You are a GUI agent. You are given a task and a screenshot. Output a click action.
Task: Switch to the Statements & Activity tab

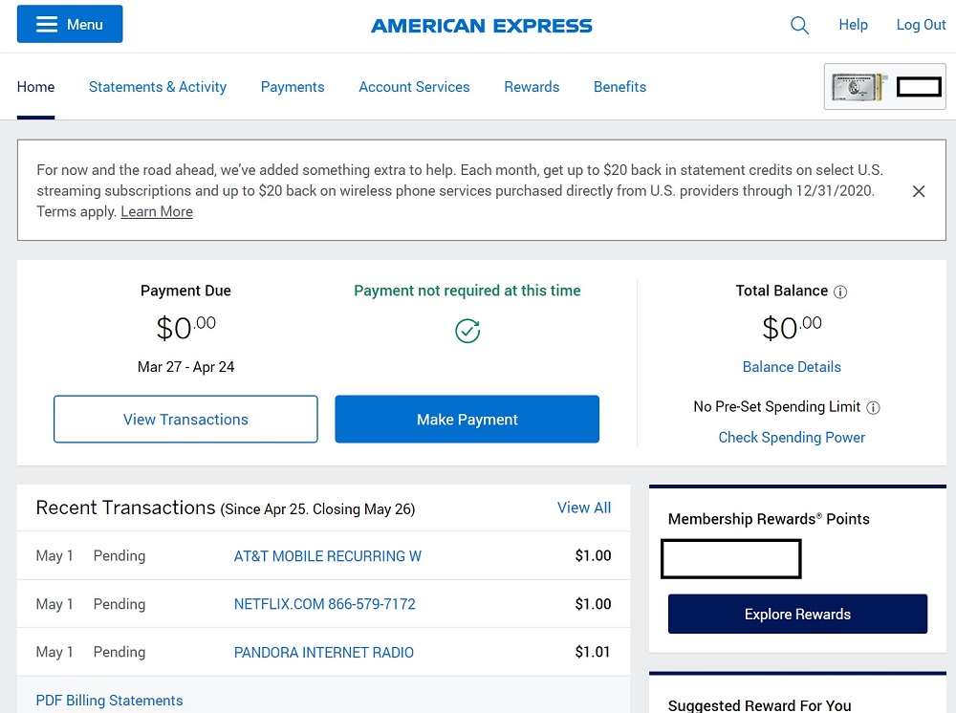pyautogui.click(x=157, y=87)
